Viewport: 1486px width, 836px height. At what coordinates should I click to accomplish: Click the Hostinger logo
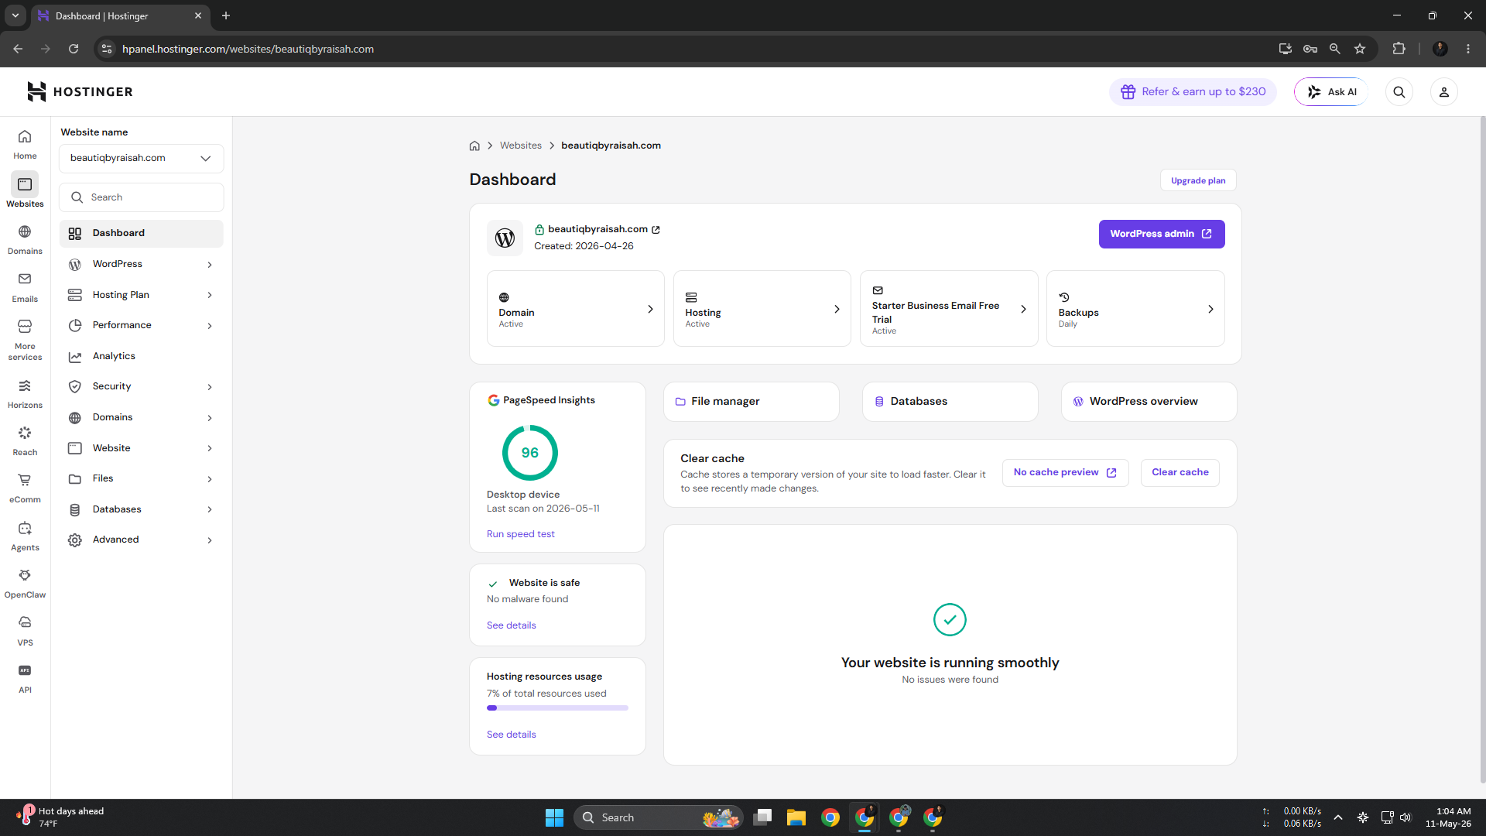point(80,91)
